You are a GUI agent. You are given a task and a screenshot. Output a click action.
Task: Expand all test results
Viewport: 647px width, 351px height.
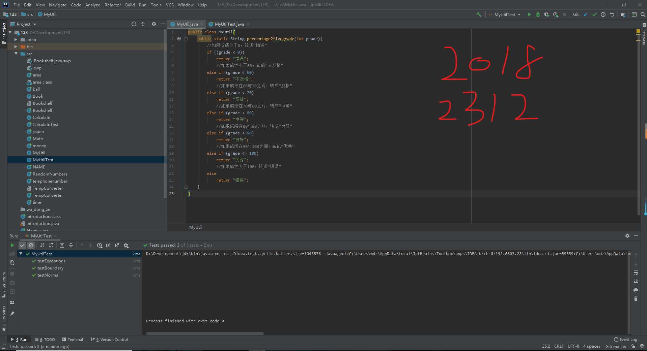tap(62, 245)
